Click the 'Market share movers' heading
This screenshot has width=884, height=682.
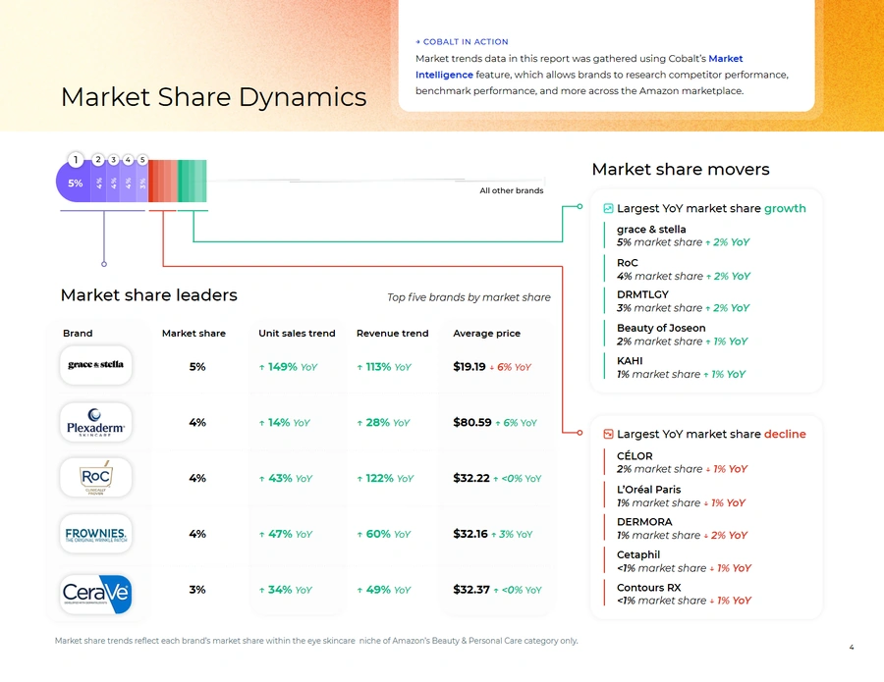[x=681, y=170]
